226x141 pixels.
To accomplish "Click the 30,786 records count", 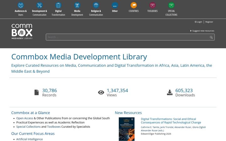I will click(50, 91).
